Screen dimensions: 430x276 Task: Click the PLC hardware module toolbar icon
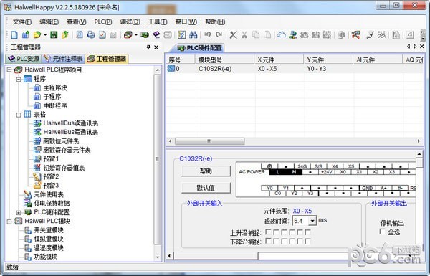click(128, 35)
